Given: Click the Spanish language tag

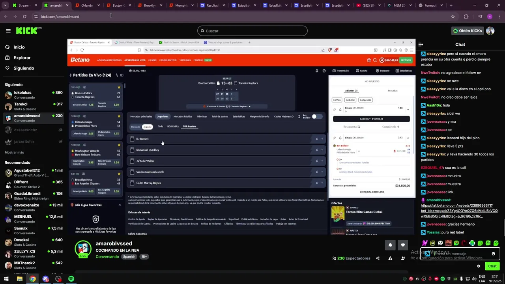Looking at the screenshot, I should (129, 256).
